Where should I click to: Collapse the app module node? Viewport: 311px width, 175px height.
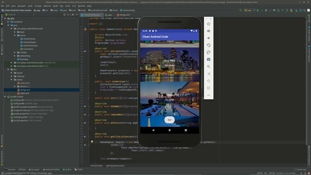tap(5, 18)
